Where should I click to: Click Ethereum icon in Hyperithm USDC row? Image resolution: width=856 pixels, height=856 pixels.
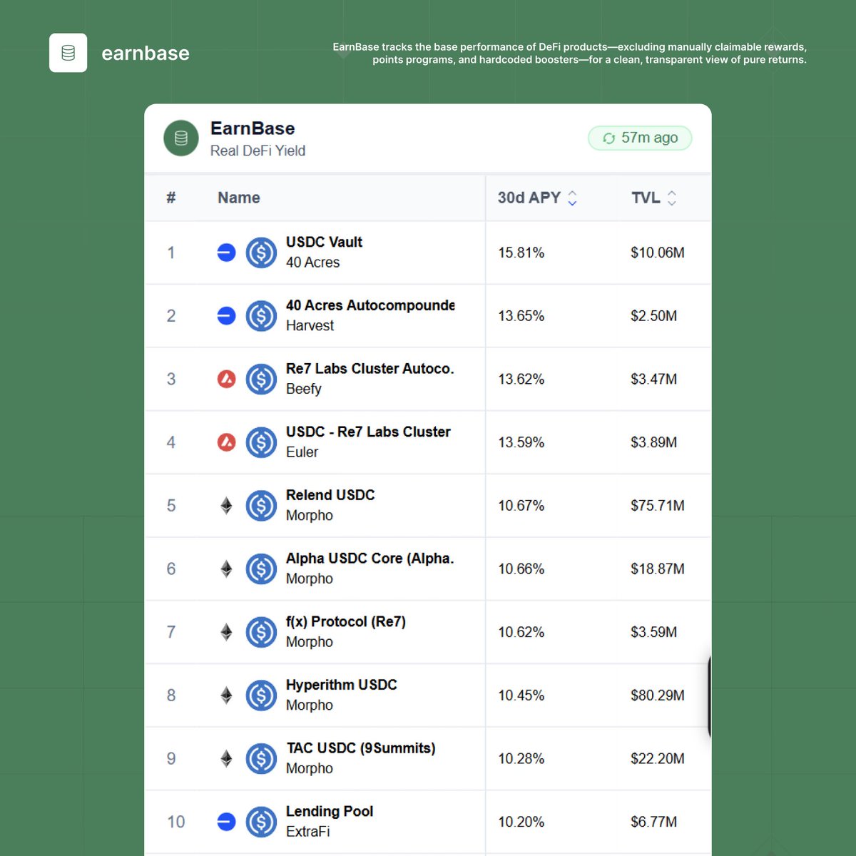point(226,695)
